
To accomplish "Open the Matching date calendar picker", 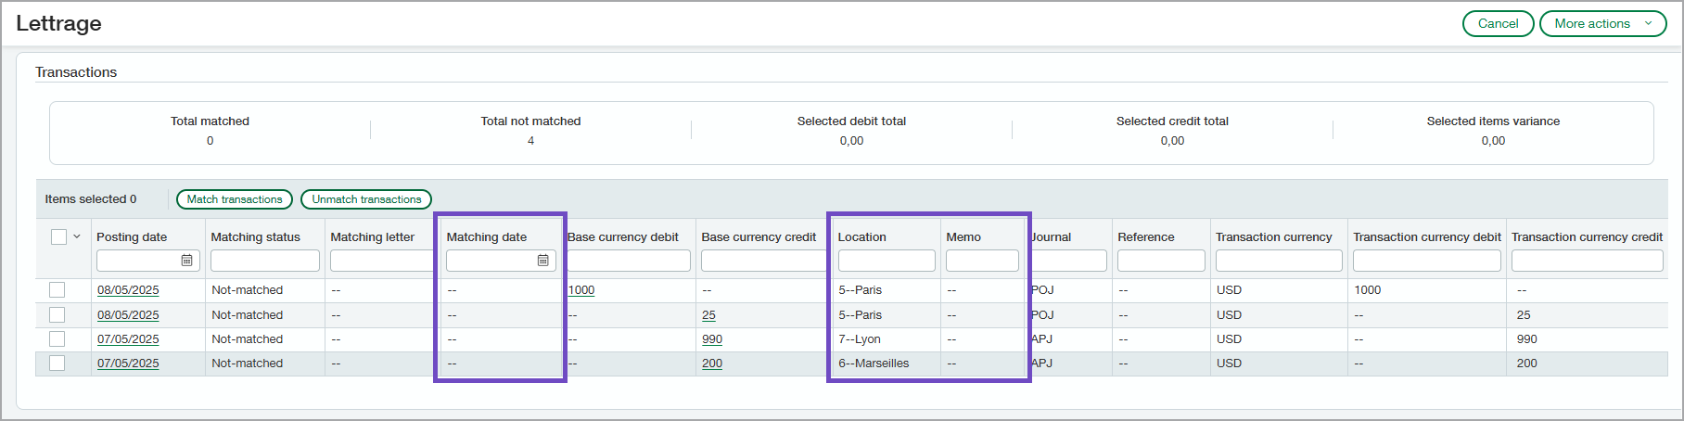I will point(542,261).
